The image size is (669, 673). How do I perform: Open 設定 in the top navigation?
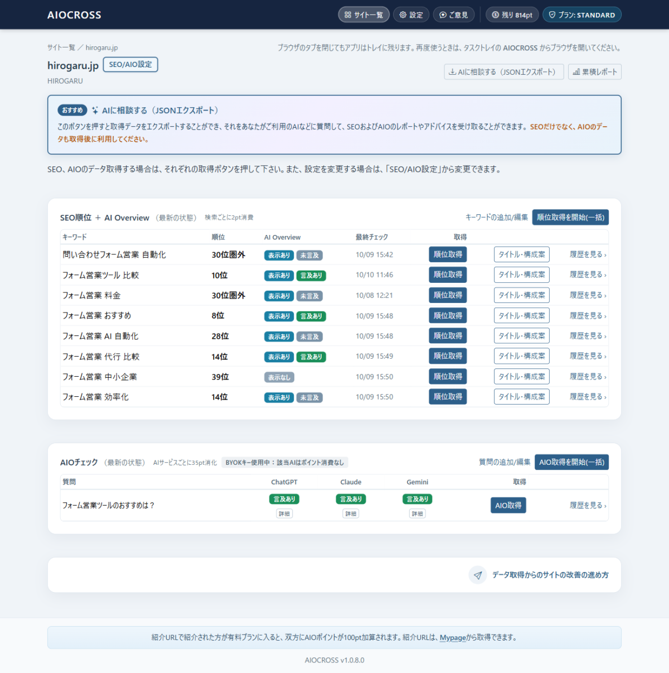(x=411, y=15)
